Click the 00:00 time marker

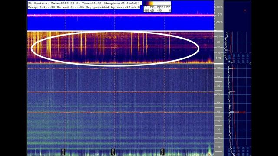coord(162,152)
